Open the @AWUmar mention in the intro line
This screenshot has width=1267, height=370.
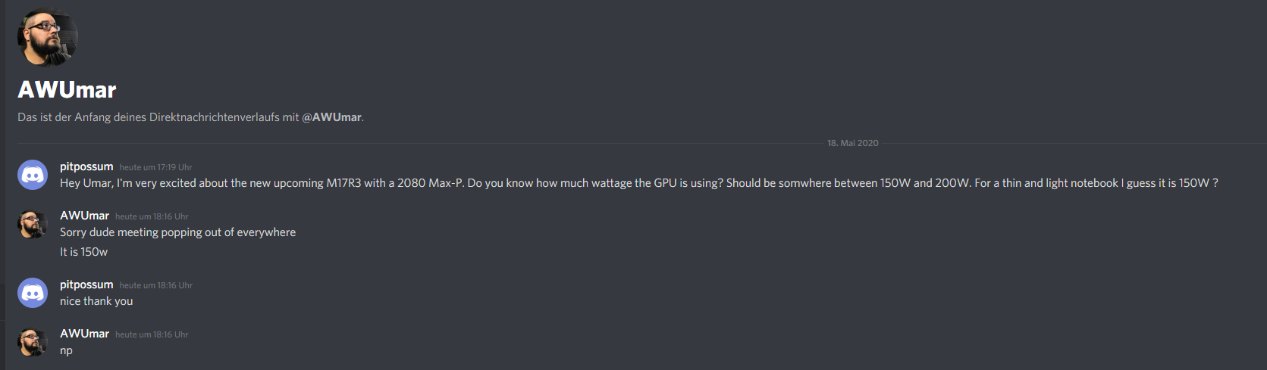point(331,117)
